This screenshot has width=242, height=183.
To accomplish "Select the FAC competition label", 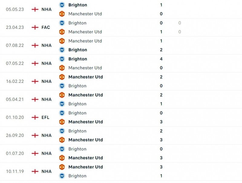I will click(x=46, y=27).
